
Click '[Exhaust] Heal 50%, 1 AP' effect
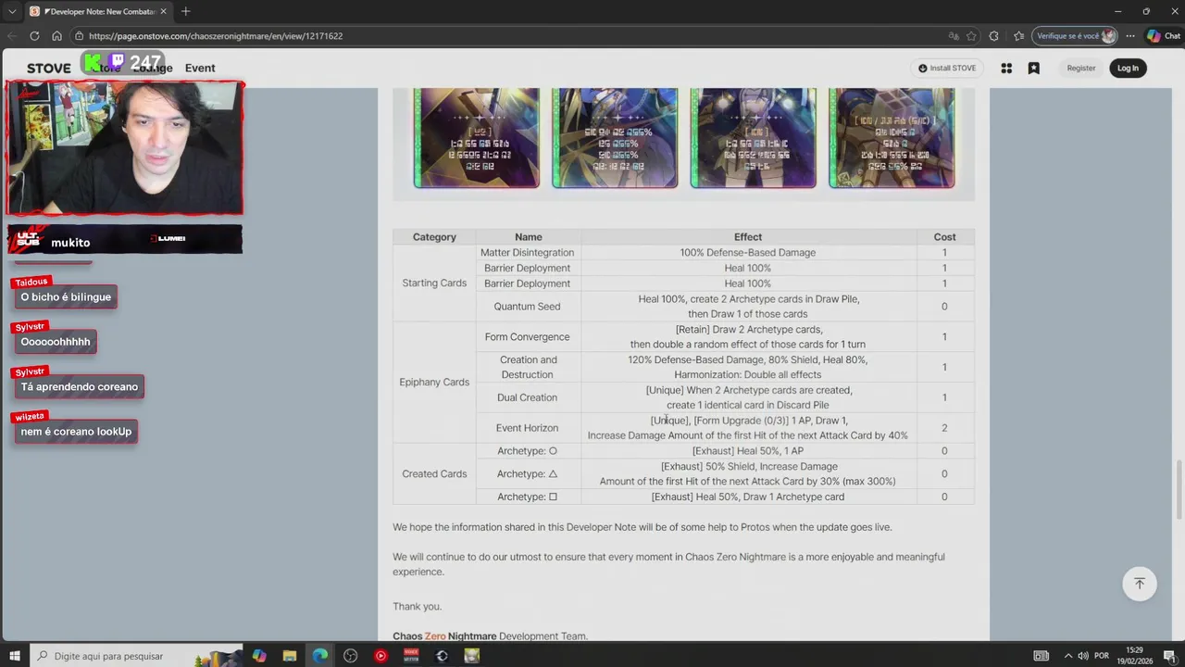tap(748, 451)
